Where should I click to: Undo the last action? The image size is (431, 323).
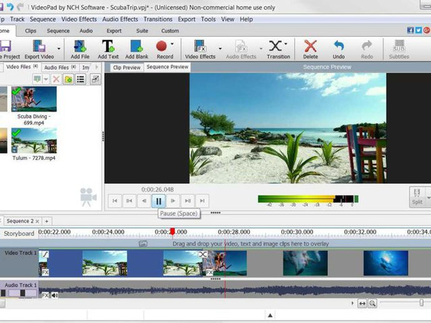pyautogui.click(x=339, y=46)
